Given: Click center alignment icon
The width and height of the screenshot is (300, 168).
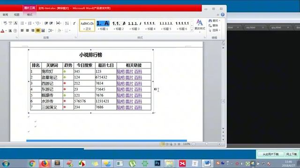Looking at the screenshot, I should click(x=28, y=30).
